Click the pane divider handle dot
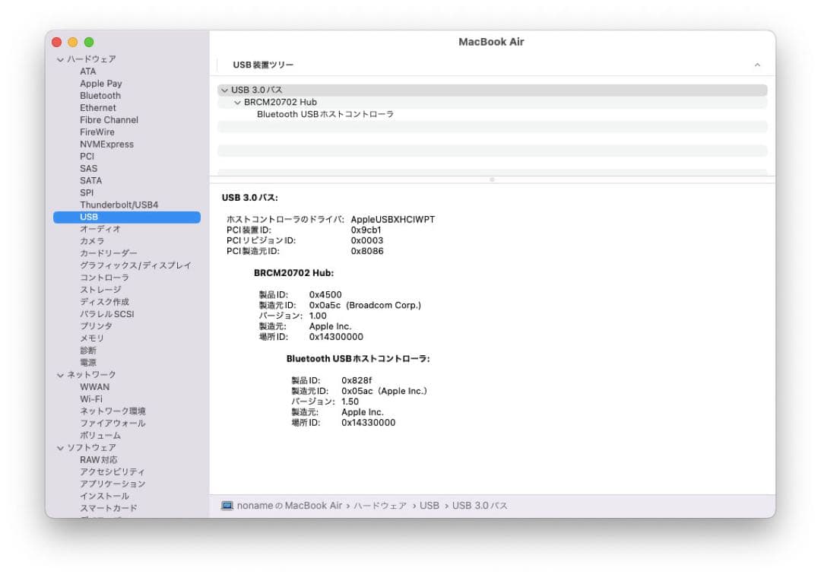 point(492,179)
